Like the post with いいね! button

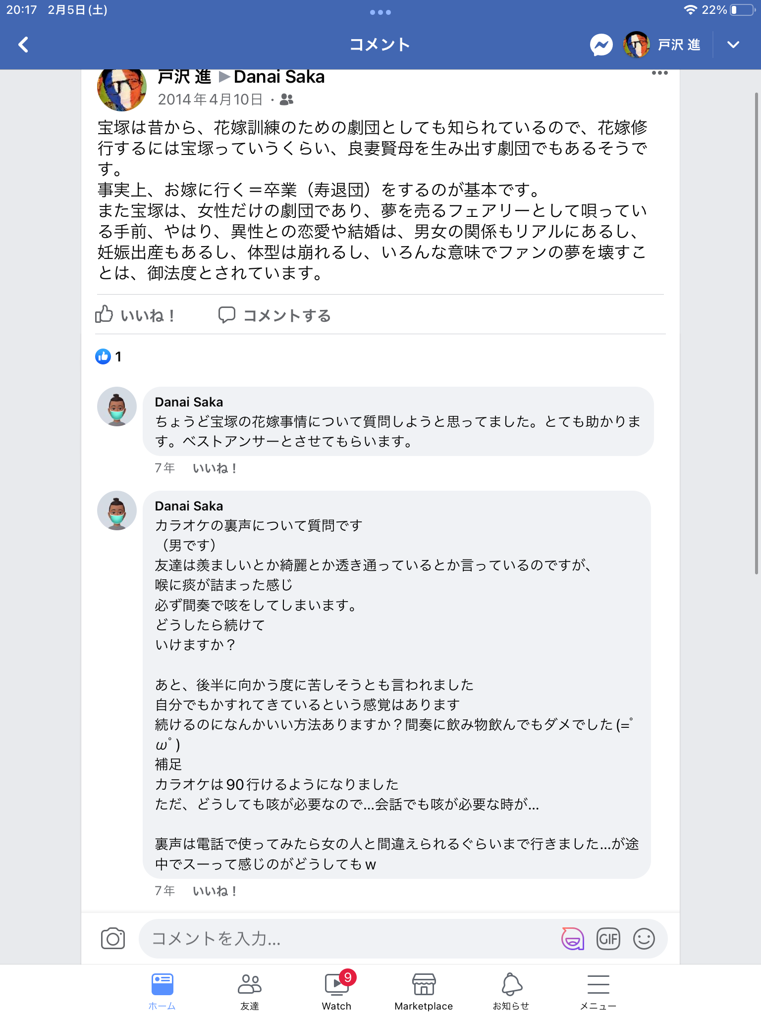click(x=135, y=315)
